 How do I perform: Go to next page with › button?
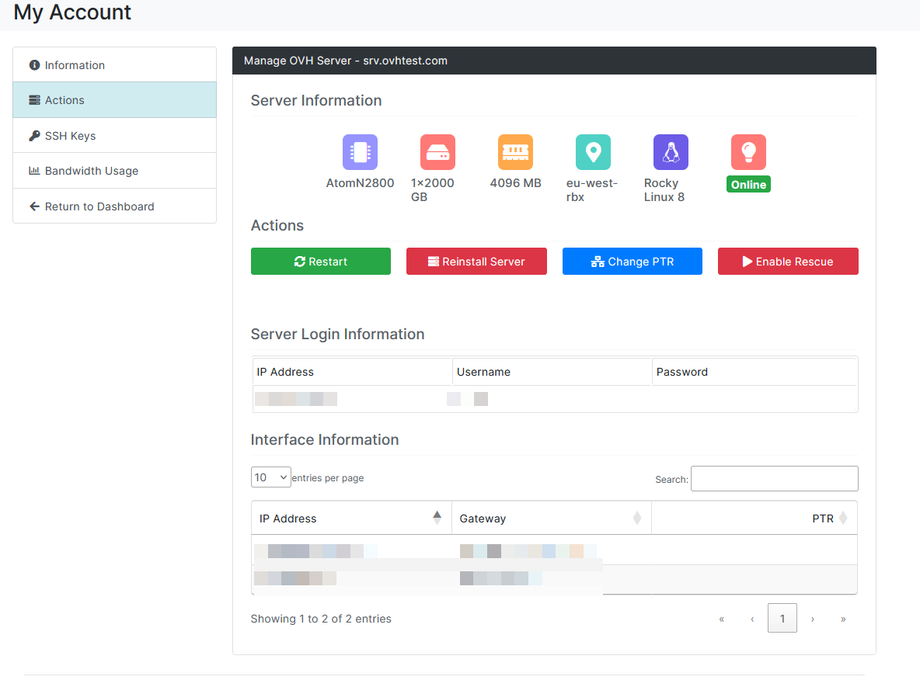(813, 619)
